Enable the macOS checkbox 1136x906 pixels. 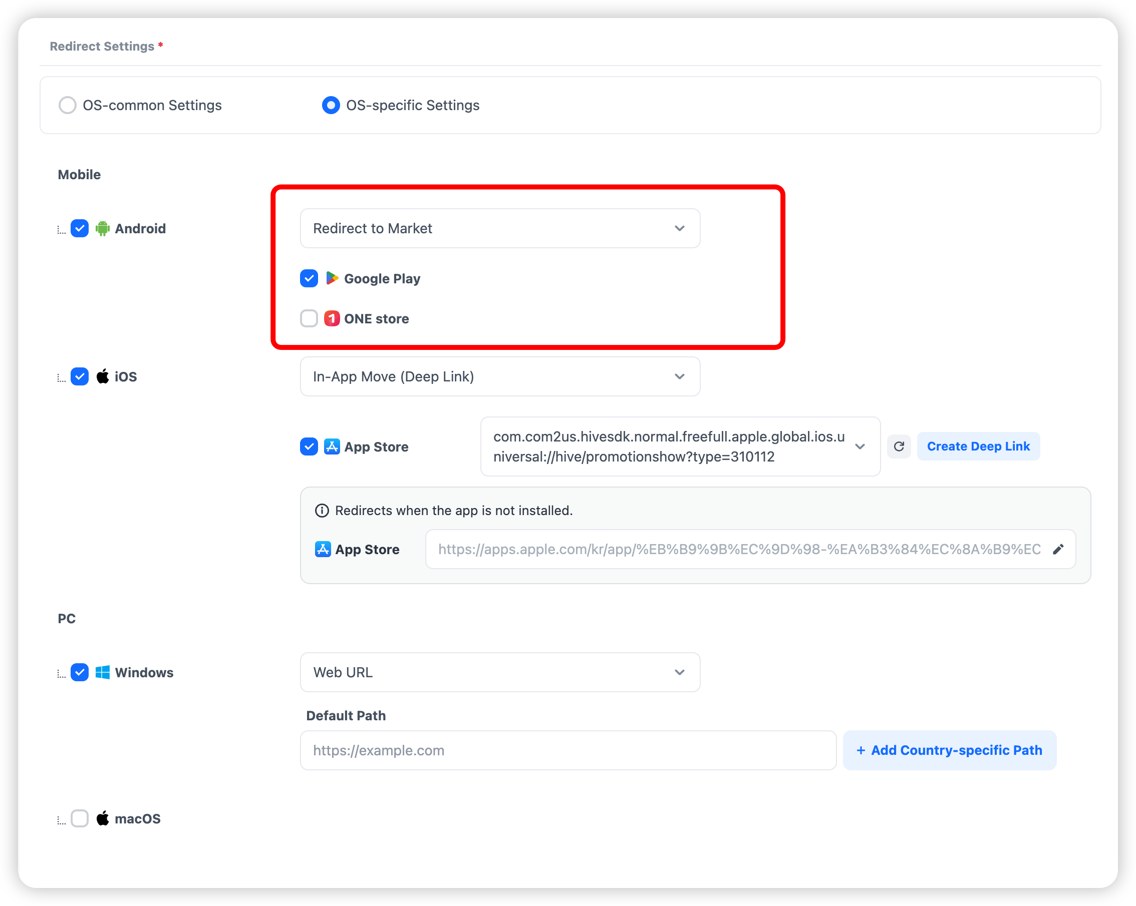pos(80,818)
